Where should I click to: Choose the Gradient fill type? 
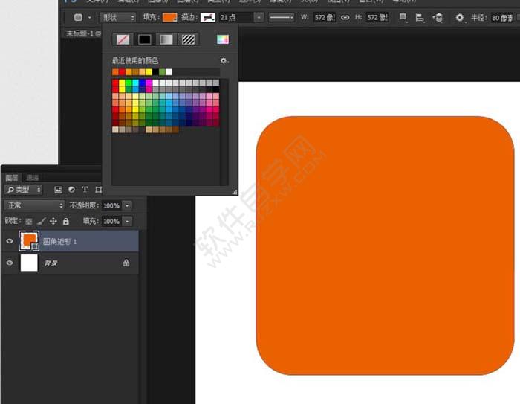[166, 39]
